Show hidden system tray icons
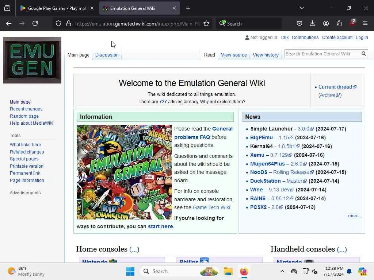The image size is (374, 280). coord(282,271)
